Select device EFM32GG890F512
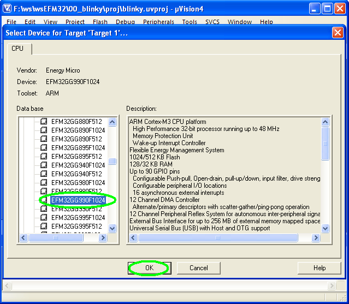 coord(76,139)
